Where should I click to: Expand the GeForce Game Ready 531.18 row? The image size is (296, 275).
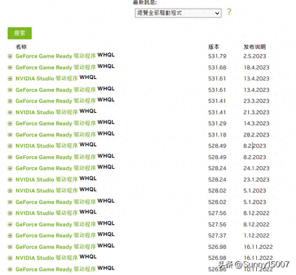[x=10, y=135]
